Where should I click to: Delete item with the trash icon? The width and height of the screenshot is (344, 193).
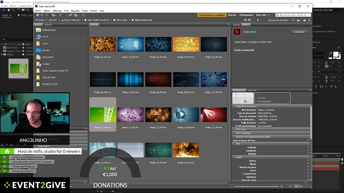tap(309, 20)
